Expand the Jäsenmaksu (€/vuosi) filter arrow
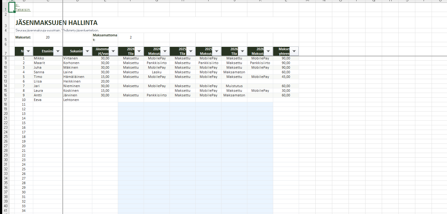447x214 pixels. [113, 51]
